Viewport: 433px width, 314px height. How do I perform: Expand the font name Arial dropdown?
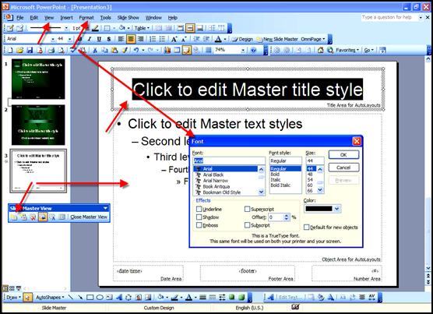click(53, 39)
